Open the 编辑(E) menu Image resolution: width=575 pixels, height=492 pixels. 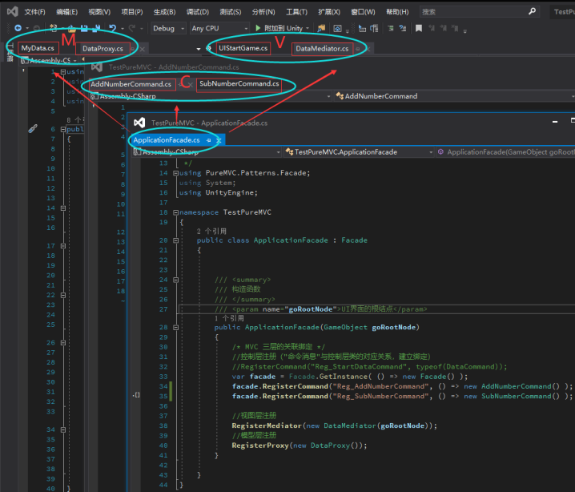click(x=66, y=12)
